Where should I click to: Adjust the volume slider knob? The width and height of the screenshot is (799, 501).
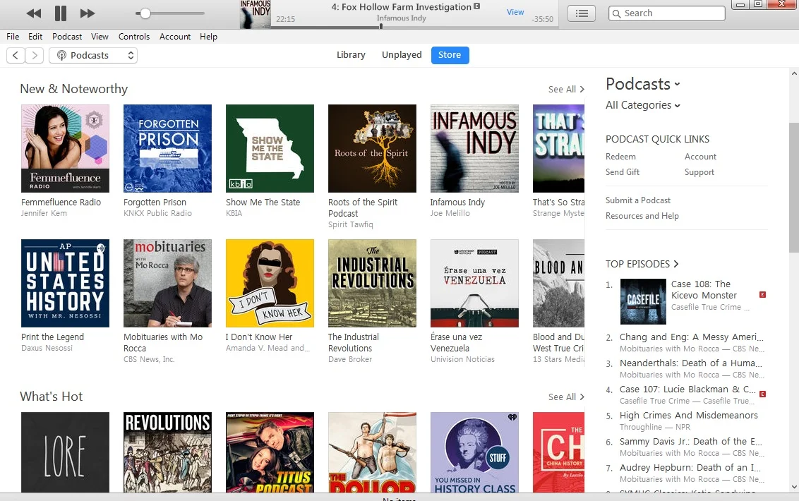[145, 13]
